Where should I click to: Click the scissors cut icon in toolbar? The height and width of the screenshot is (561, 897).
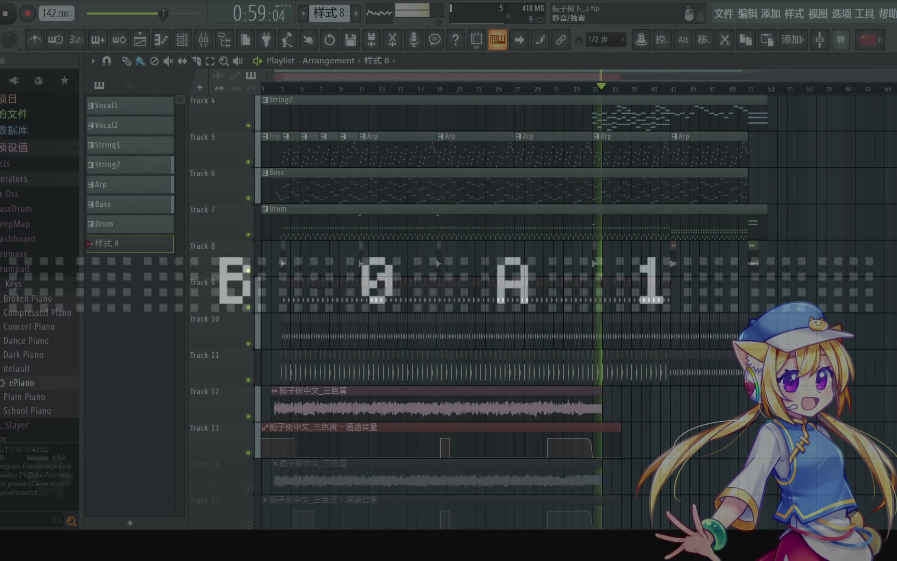[x=725, y=39]
